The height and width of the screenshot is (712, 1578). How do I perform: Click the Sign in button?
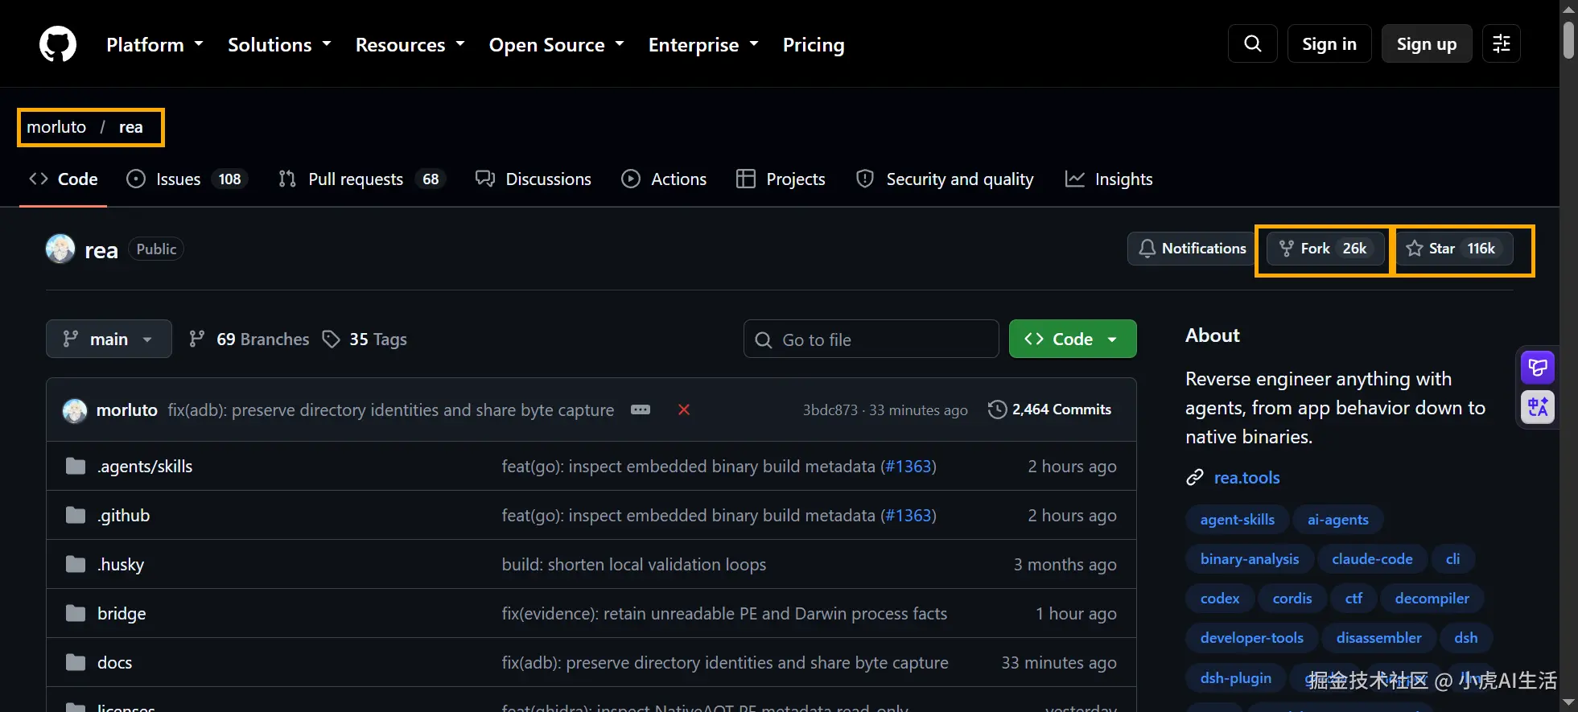click(x=1329, y=43)
